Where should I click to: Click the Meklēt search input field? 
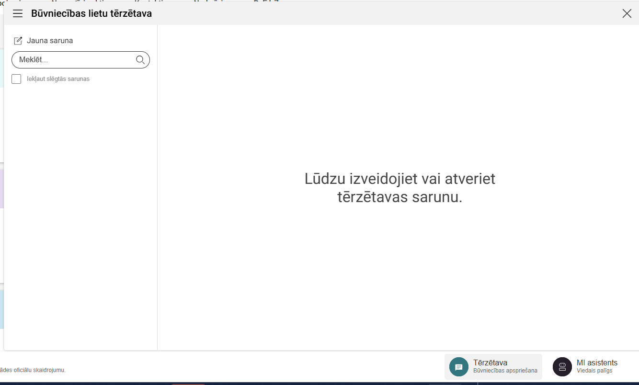tap(72, 59)
